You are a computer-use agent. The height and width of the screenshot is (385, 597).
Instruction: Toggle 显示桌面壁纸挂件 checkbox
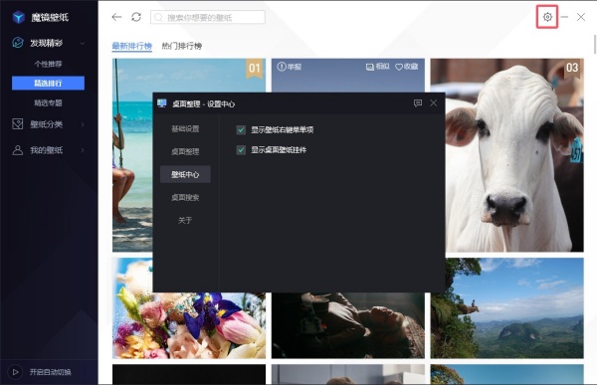pyautogui.click(x=241, y=150)
